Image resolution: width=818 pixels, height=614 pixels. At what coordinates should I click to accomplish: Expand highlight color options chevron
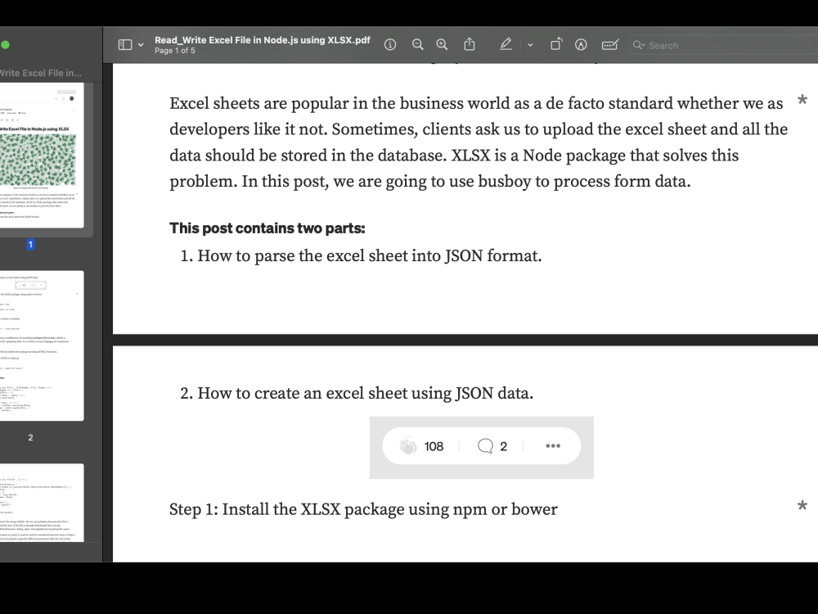click(x=530, y=45)
